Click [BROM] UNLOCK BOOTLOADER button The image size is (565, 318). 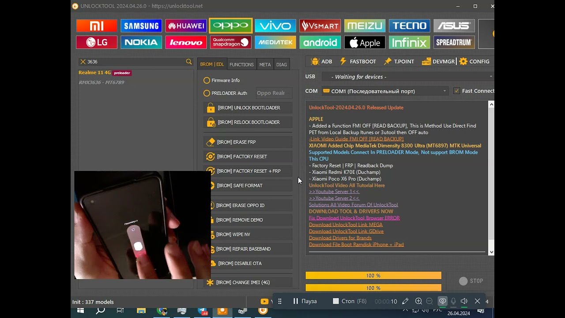pos(248,108)
